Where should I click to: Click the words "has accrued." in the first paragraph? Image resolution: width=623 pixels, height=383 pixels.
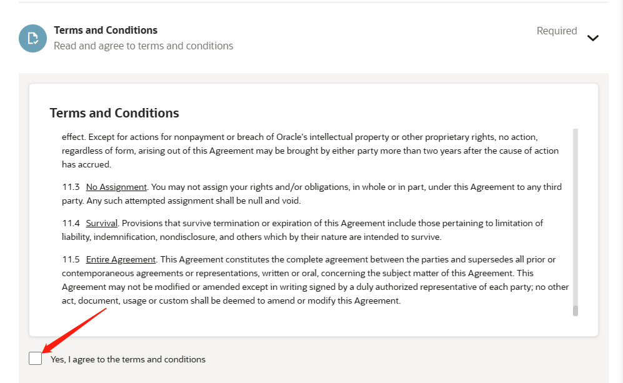pyautogui.click(x=87, y=164)
